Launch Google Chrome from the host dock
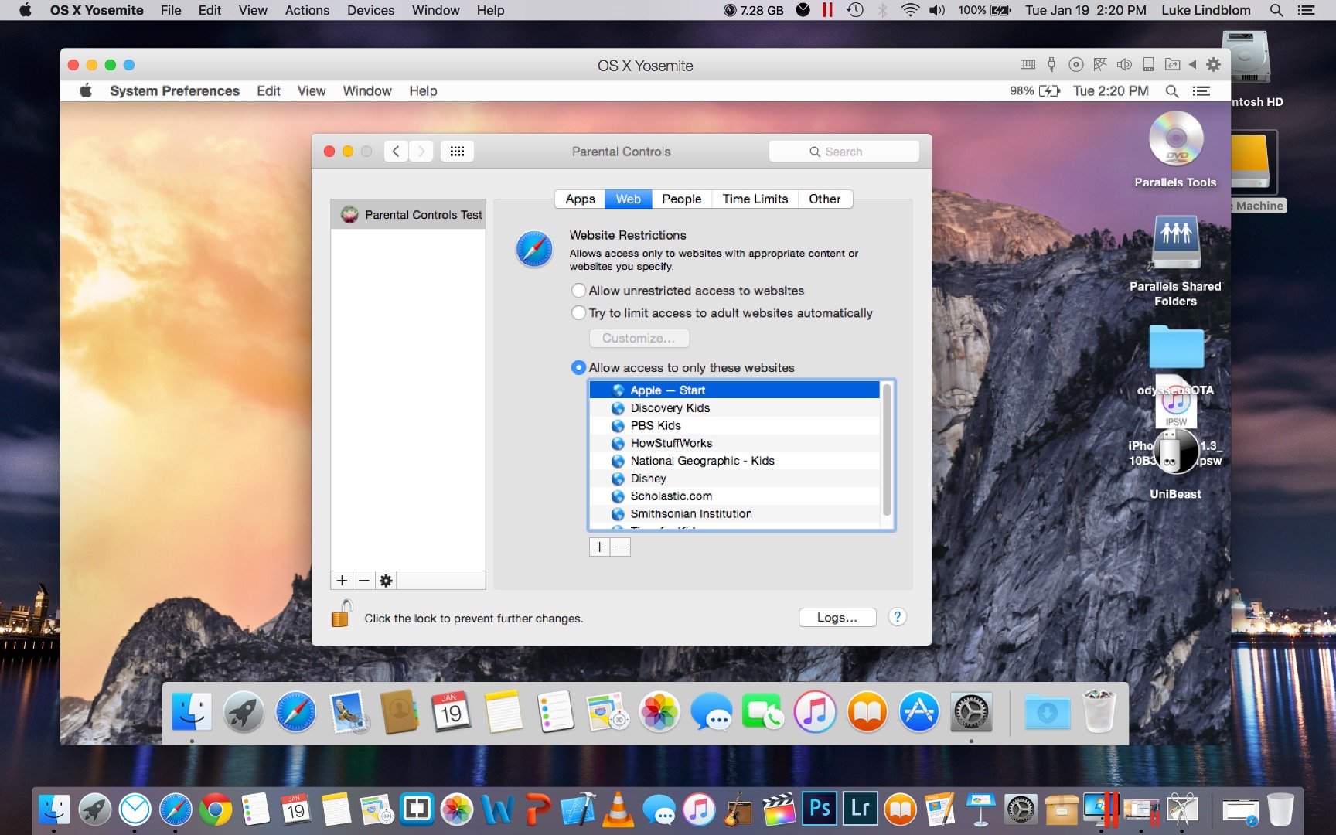Screen dimensions: 1336x835 [x=216, y=810]
